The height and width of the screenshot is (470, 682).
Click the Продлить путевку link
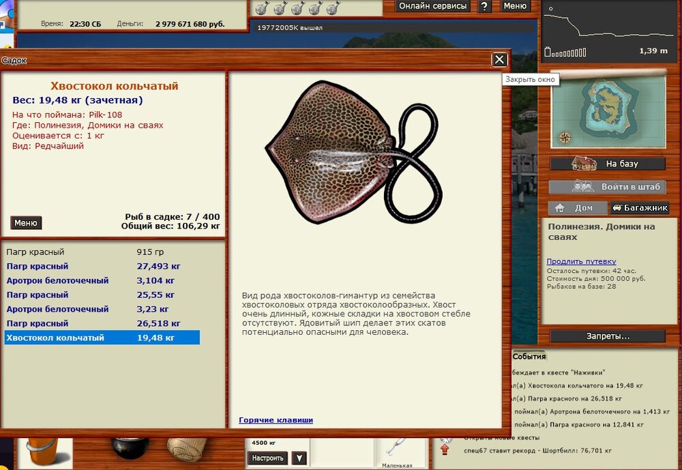[x=581, y=261]
